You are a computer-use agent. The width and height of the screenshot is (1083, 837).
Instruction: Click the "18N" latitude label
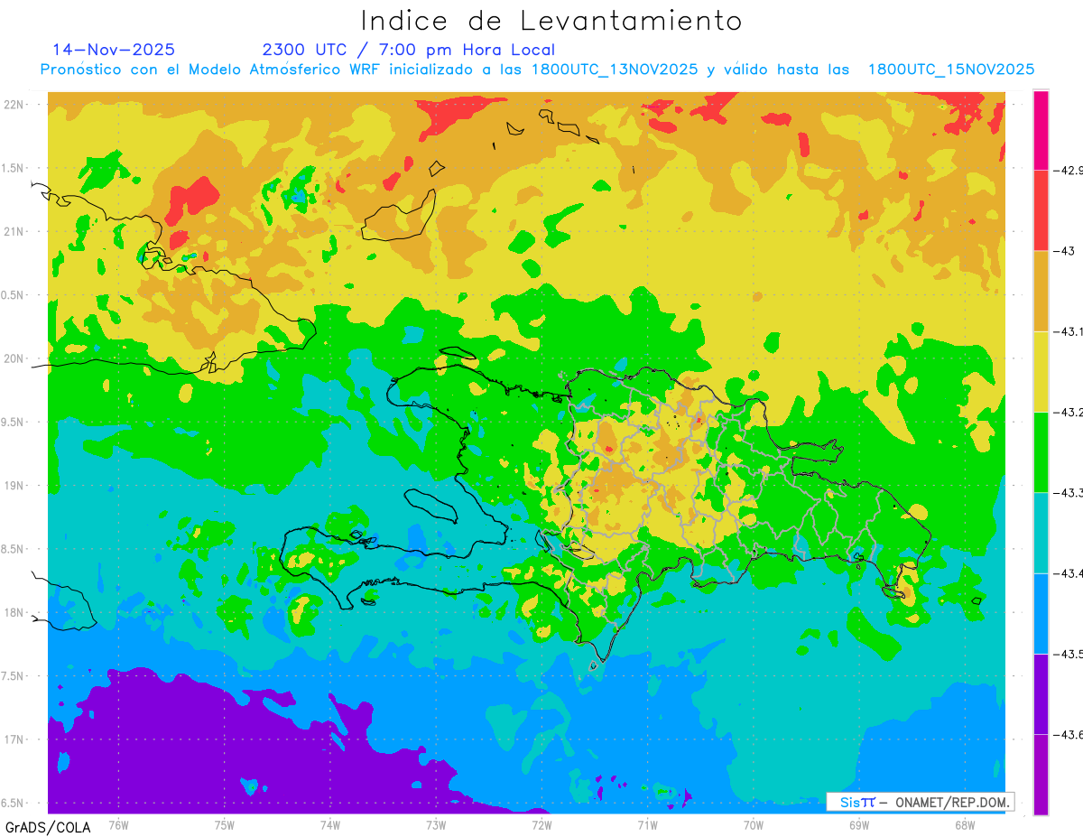[15, 613]
